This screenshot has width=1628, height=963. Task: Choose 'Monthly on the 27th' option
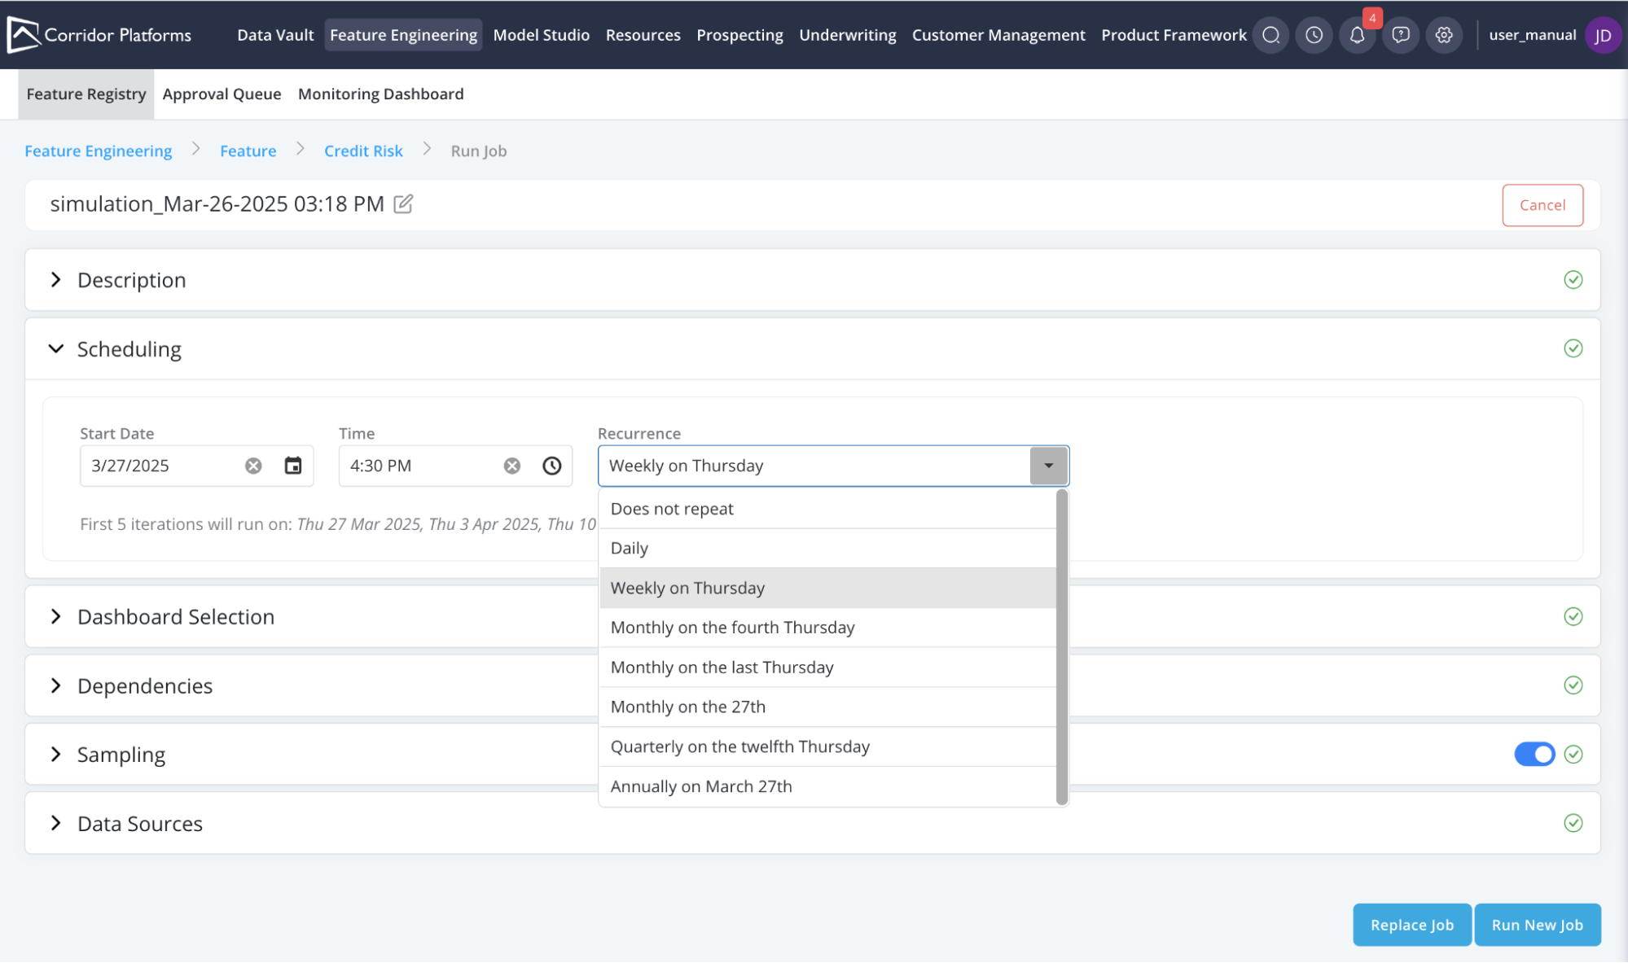(x=688, y=707)
